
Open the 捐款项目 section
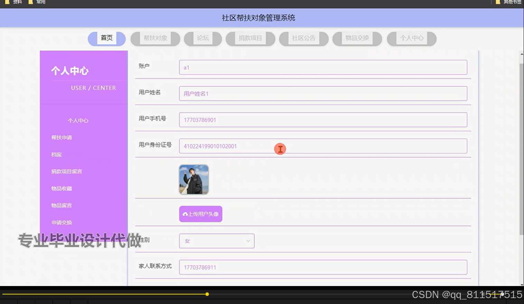click(x=249, y=38)
